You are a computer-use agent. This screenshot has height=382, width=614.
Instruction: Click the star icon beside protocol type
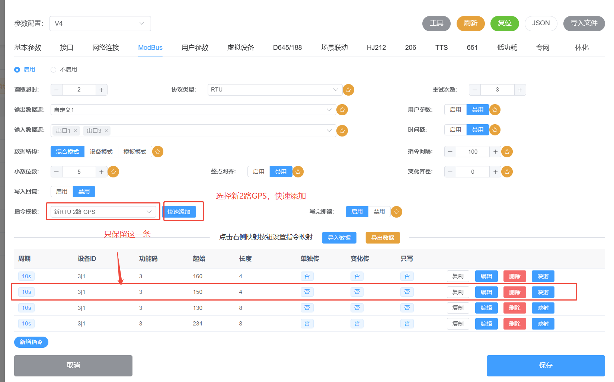[x=348, y=90]
